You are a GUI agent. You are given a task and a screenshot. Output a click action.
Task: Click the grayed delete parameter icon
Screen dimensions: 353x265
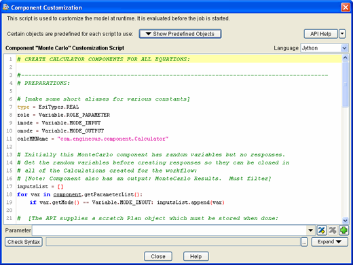coord(333,230)
